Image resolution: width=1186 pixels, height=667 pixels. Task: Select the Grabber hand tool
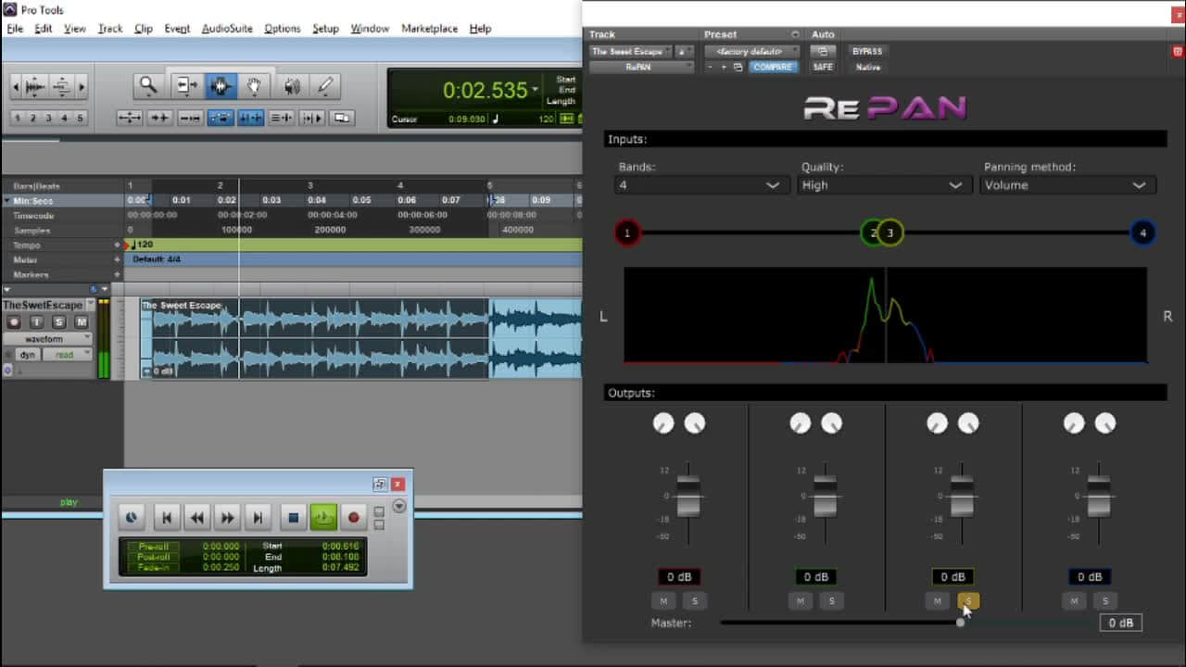click(254, 86)
